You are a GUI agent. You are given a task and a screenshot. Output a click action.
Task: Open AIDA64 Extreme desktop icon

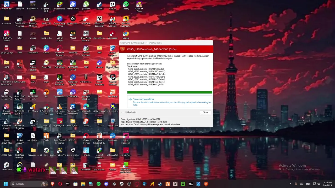(113, 21)
